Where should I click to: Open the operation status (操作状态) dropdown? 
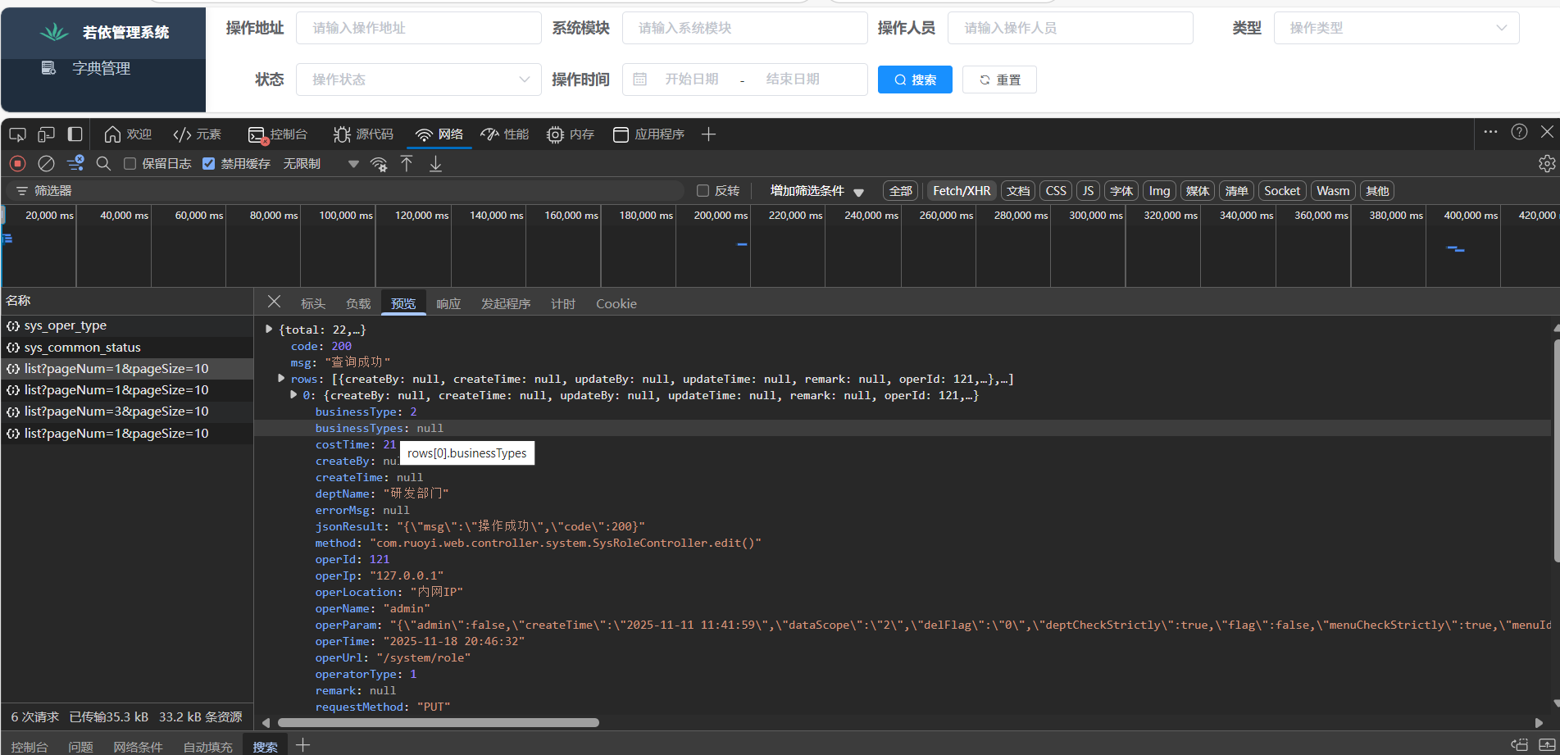[x=418, y=80]
